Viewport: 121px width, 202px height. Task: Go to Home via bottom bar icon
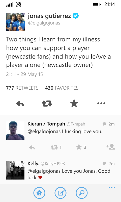39,193
